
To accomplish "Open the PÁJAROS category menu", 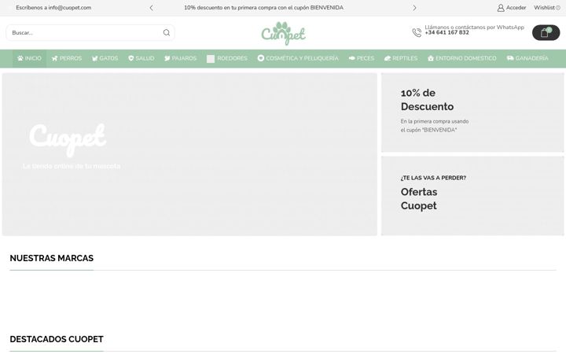I will point(181,58).
